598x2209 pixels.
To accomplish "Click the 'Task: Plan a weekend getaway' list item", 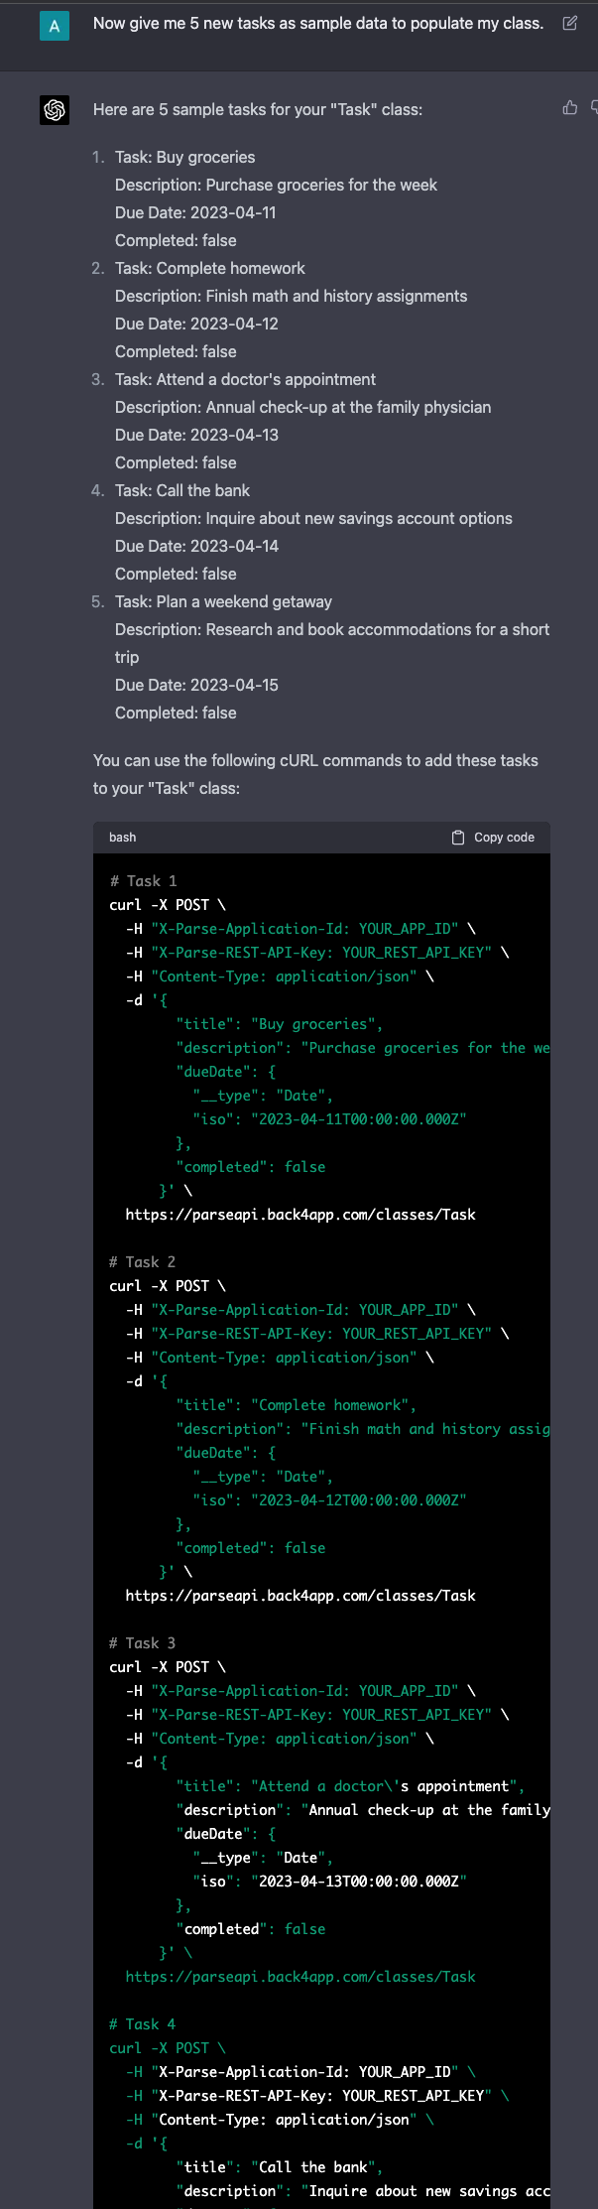I will click(224, 601).
